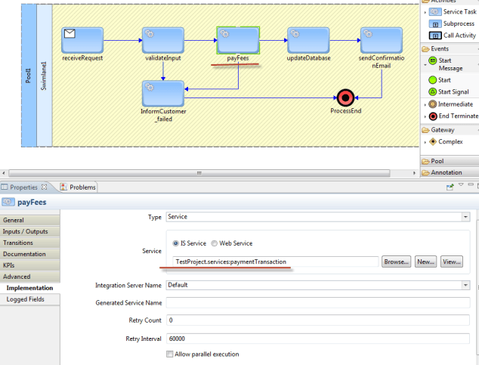Viewport: 479px width, 365px height.
Task: Select the Swimlane1 lane header
Action: [x=45, y=76]
